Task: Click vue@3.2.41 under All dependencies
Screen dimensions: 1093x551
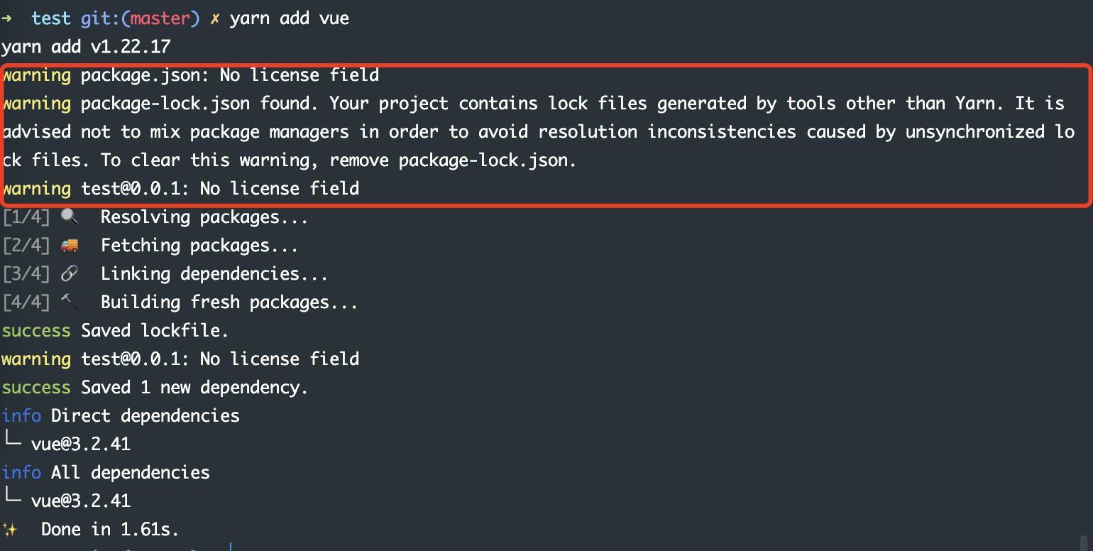Action: [x=81, y=501]
